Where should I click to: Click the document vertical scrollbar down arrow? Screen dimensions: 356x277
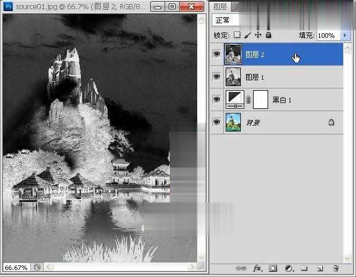pyautogui.click(x=201, y=258)
